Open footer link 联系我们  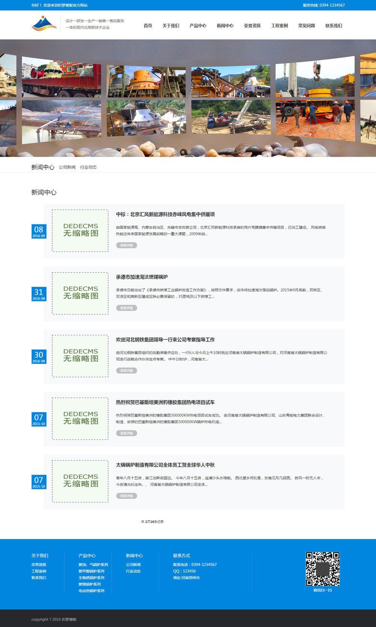(x=39, y=578)
